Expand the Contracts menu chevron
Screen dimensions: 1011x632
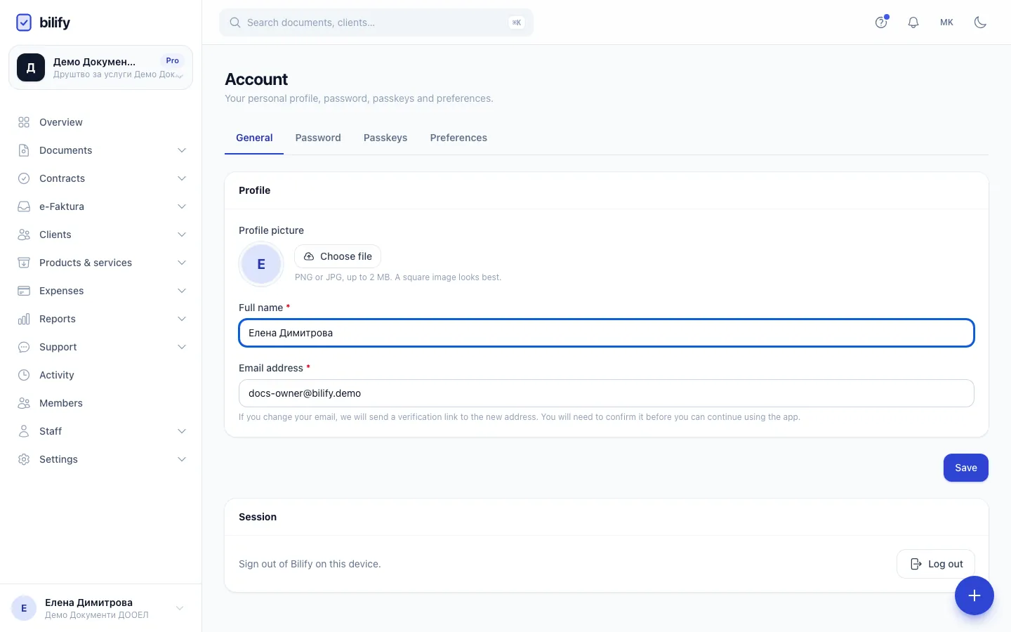(182, 178)
